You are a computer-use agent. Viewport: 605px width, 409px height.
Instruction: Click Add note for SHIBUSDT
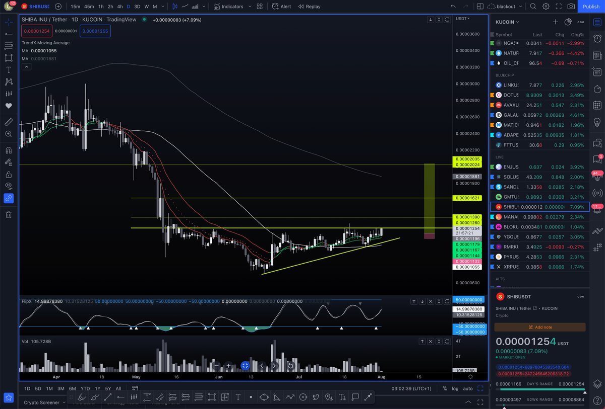[540, 327]
